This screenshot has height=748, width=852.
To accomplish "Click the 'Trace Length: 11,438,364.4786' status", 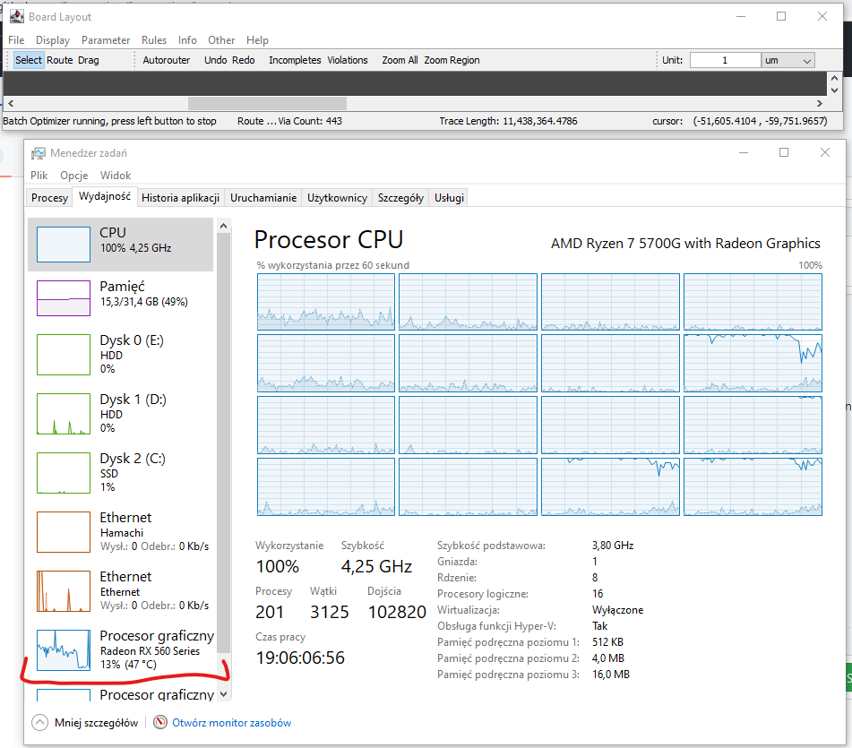I will pyautogui.click(x=508, y=121).
